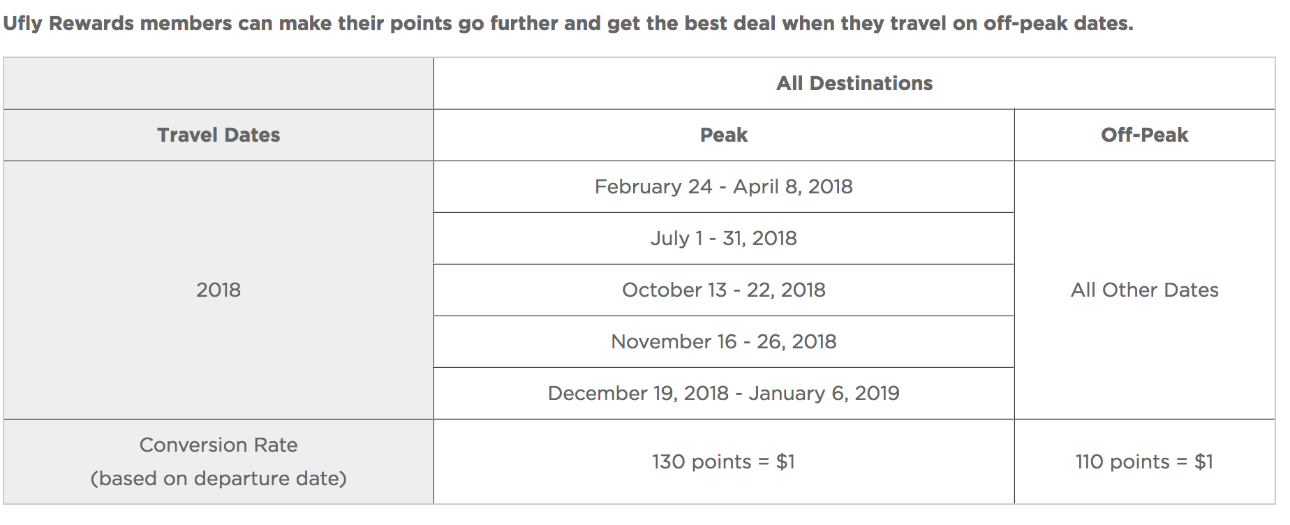
Task: Click the 'Peak' column header
Action: (723, 135)
